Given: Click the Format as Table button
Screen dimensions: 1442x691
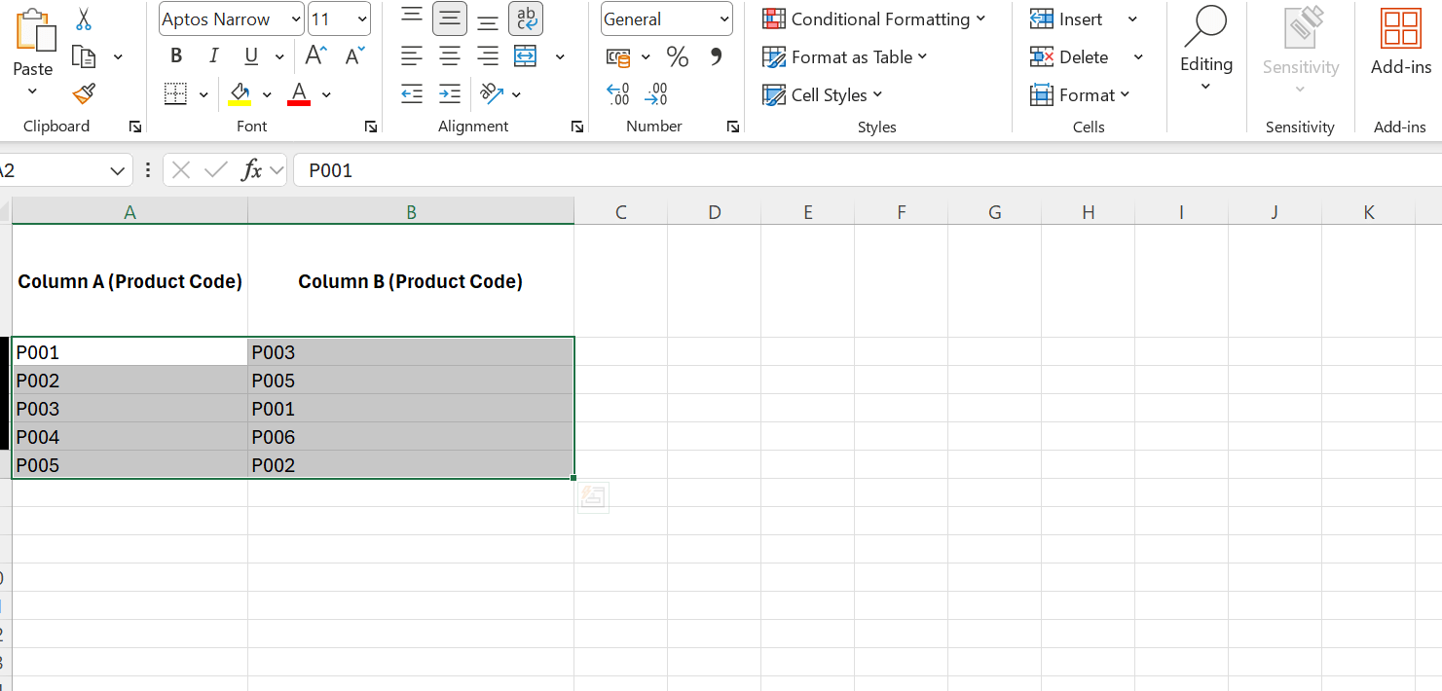Looking at the screenshot, I should [x=844, y=56].
